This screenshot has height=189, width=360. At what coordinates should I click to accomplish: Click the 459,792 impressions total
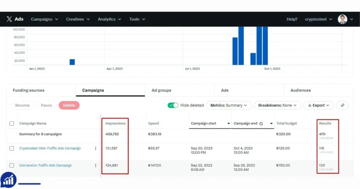click(112, 134)
